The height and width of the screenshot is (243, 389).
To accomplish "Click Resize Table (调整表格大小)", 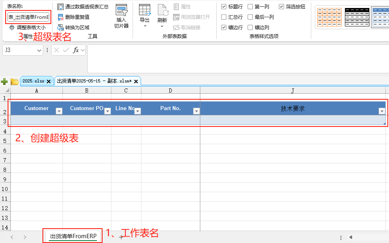I will tap(27, 28).
